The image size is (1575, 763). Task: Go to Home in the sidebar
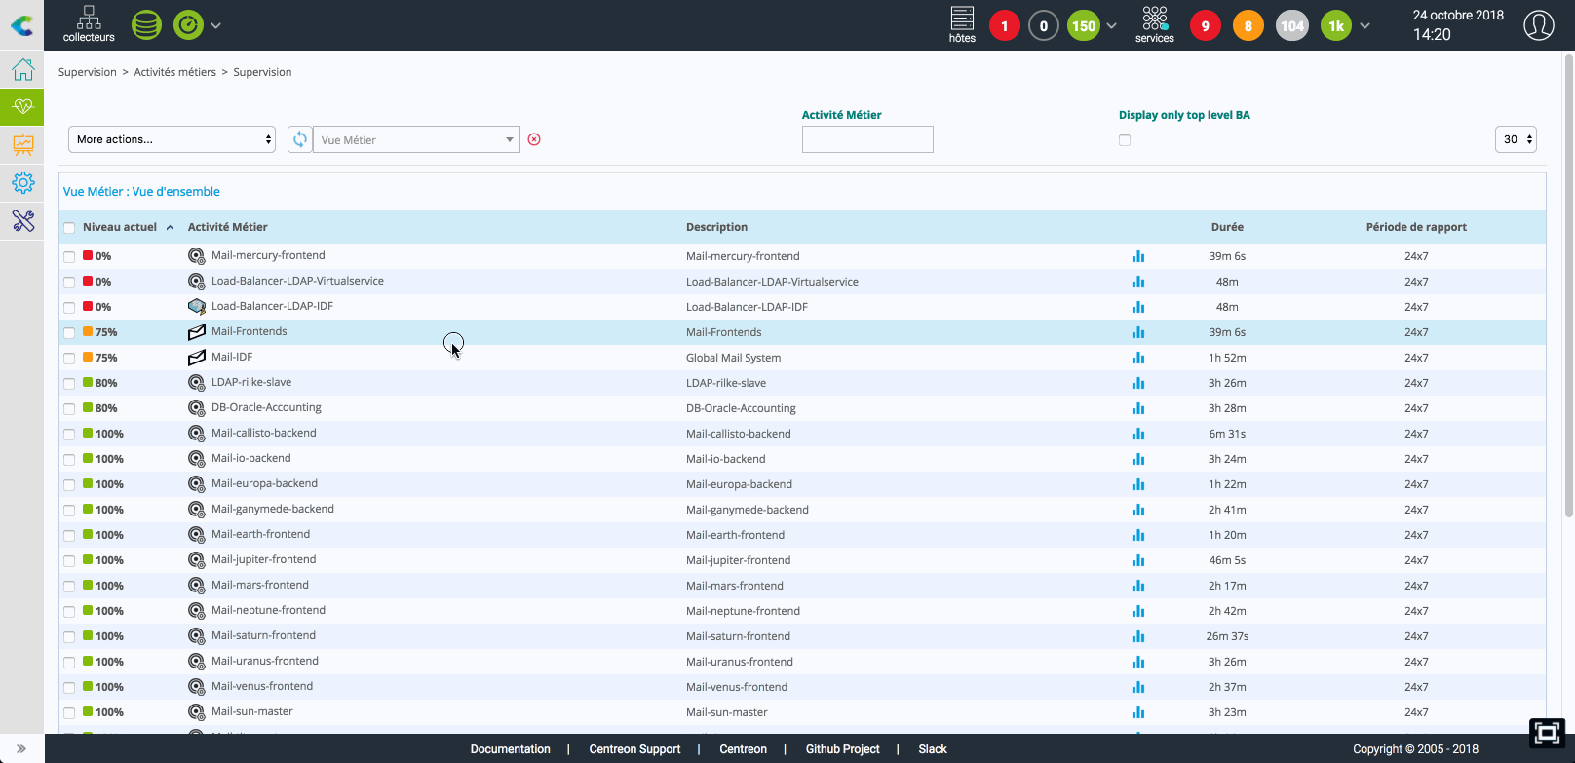point(22,69)
